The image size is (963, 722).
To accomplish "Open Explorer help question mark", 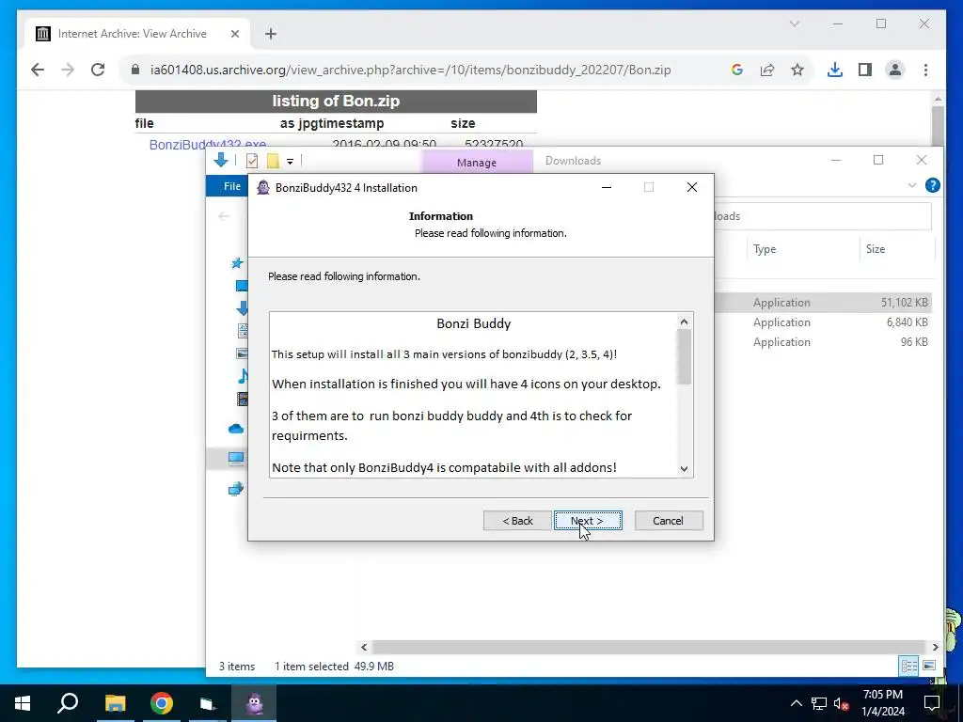I will coord(932,185).
